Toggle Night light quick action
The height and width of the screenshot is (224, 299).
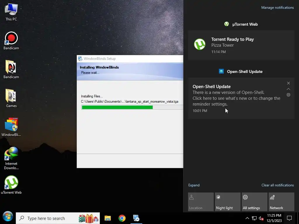pos(228,202)
